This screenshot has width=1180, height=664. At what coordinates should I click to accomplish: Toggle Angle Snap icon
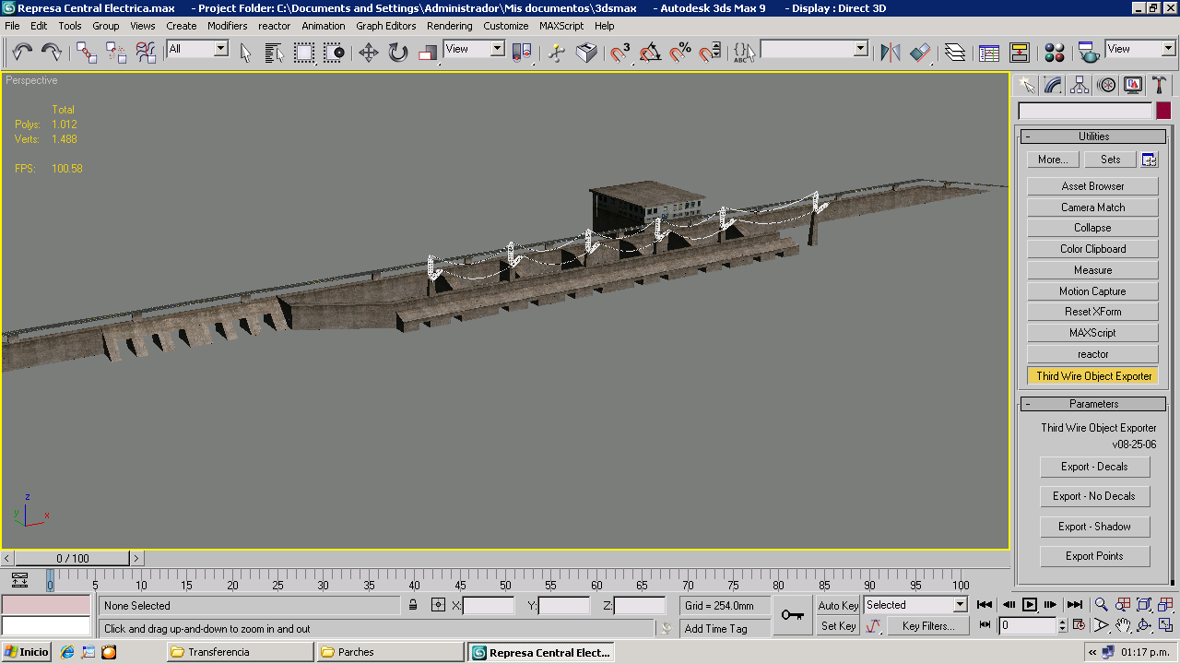click(x=651, y=53)
